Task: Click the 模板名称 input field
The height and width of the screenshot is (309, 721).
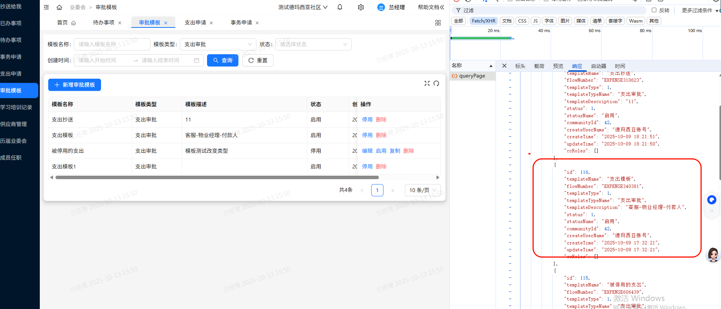Action: (x=112, y=44)
